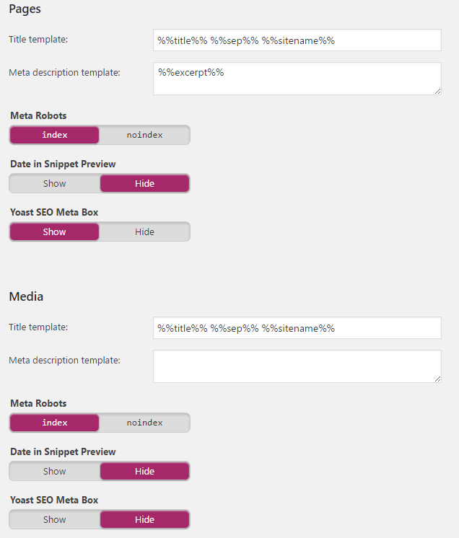Set Media Meta Robots to noindex
Viewport: 459px width, 538px height.
(x=144, y=423)
